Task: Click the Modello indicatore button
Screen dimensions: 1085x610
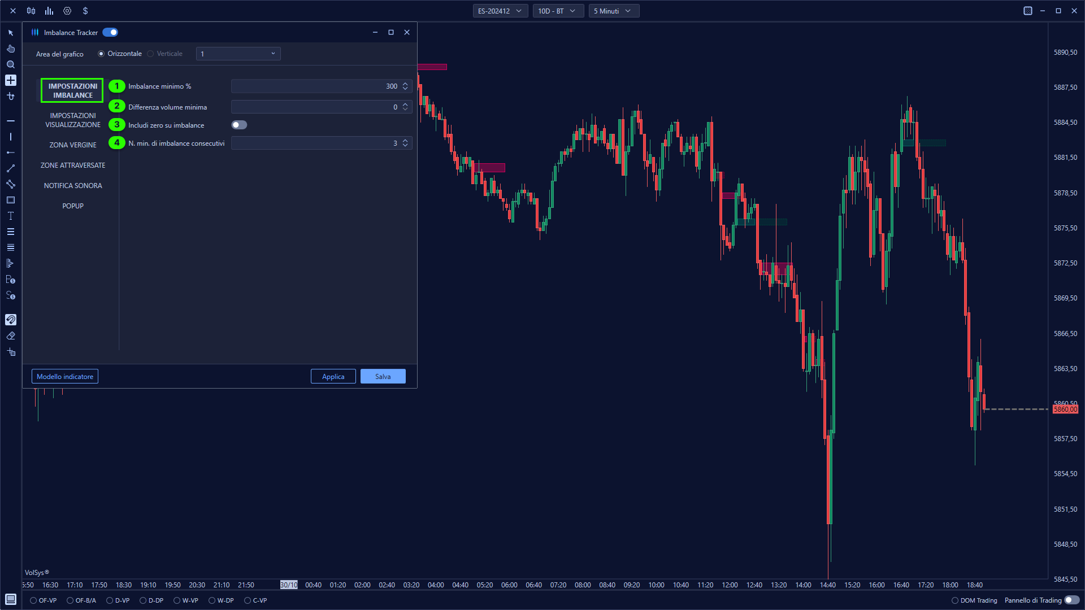Action: 65,376
